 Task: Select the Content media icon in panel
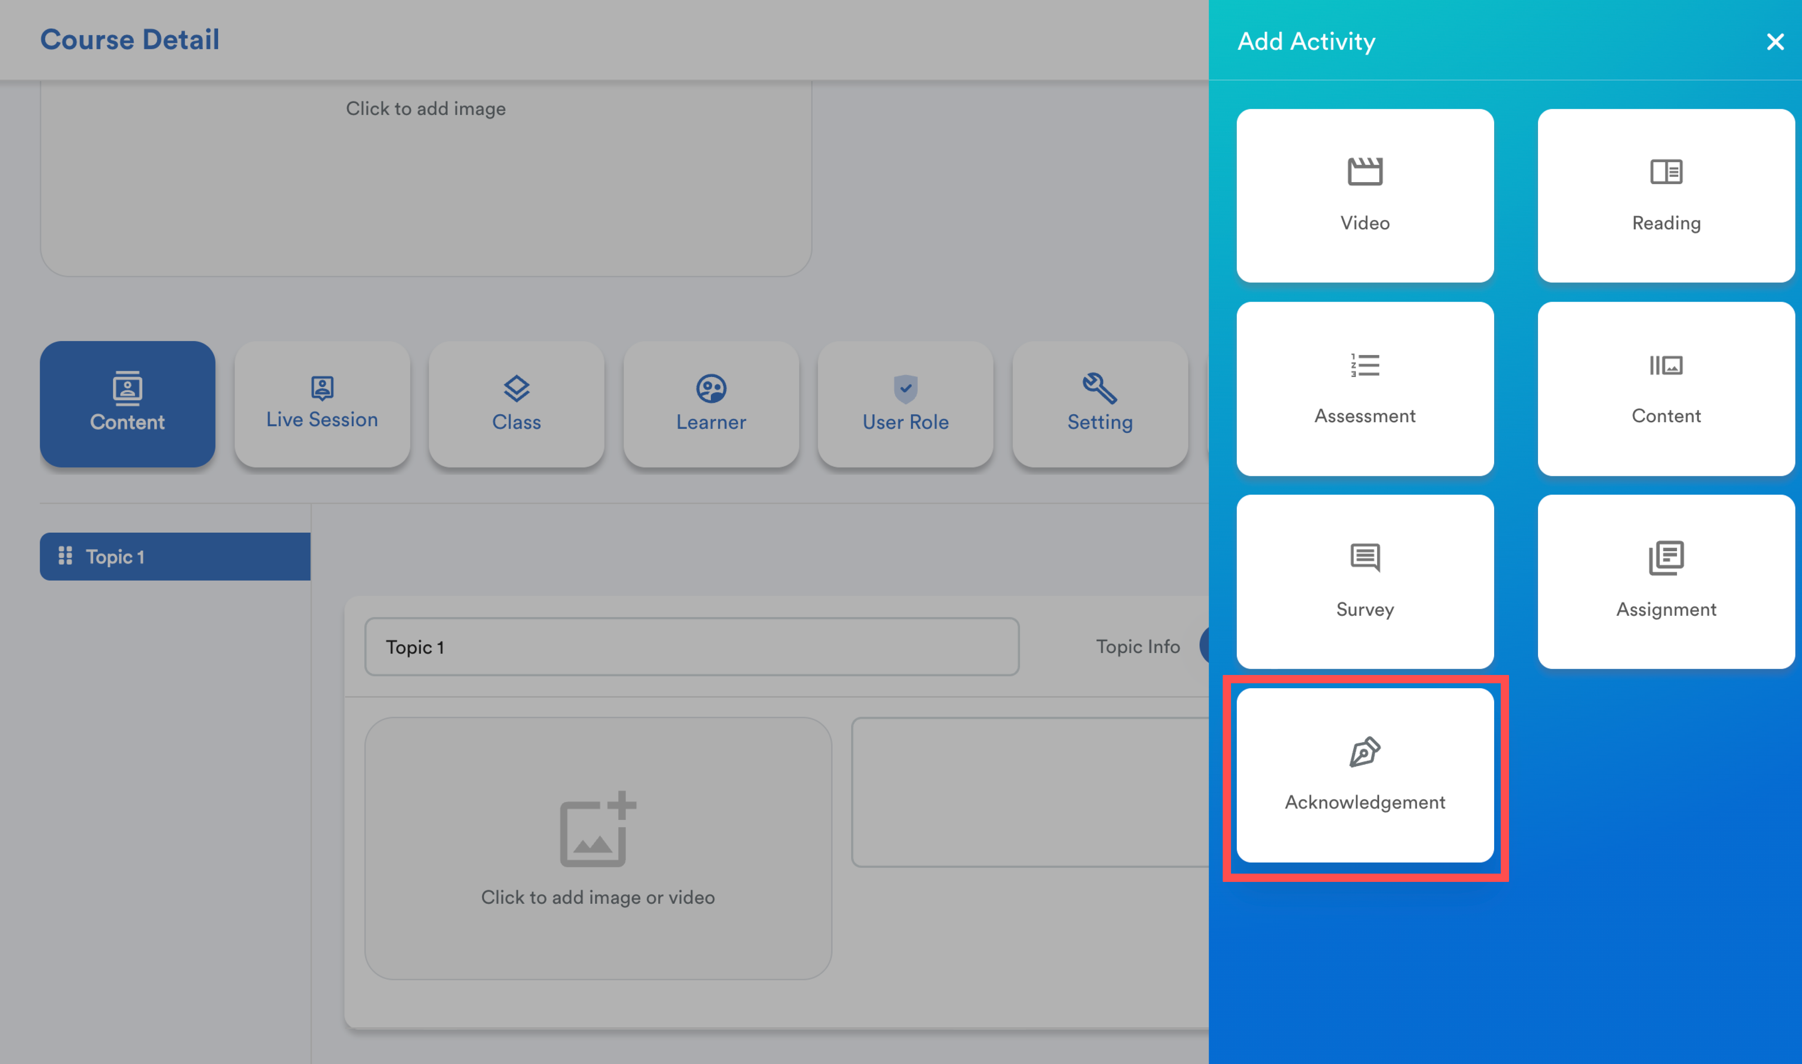tap(1666, 366)
